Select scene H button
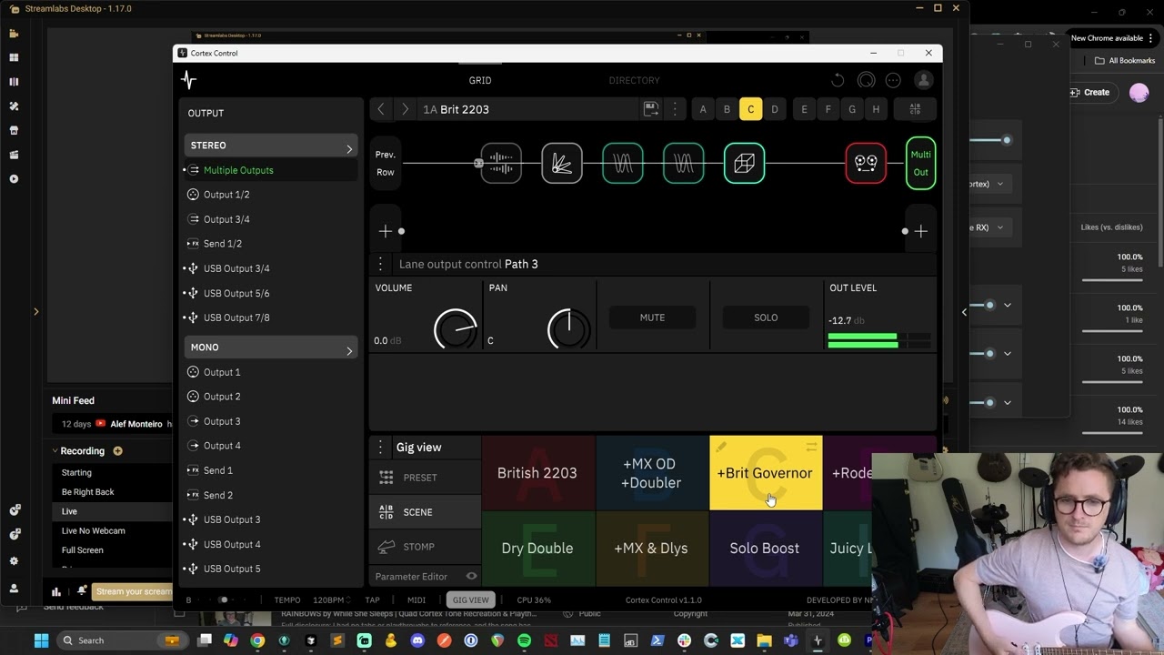 [876, 109]
